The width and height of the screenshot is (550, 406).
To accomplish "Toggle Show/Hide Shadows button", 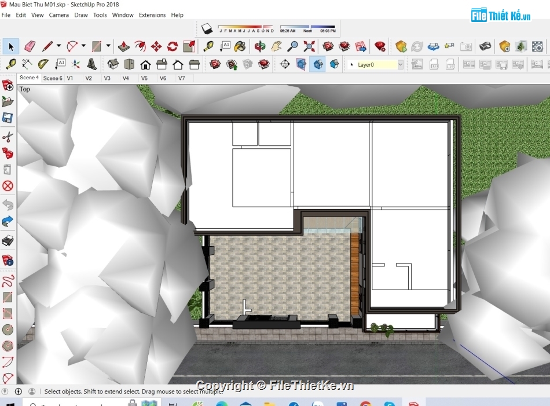I will click(207, 28).
